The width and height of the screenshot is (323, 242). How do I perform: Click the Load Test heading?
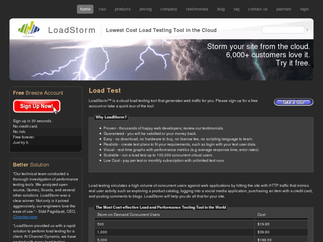tap(105, 91)
